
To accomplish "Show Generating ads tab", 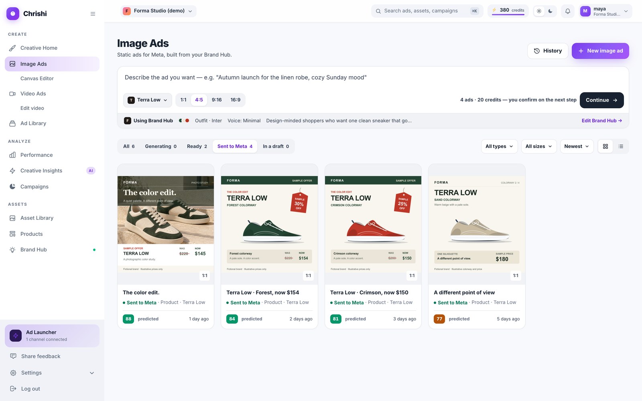I will [161, 146].
